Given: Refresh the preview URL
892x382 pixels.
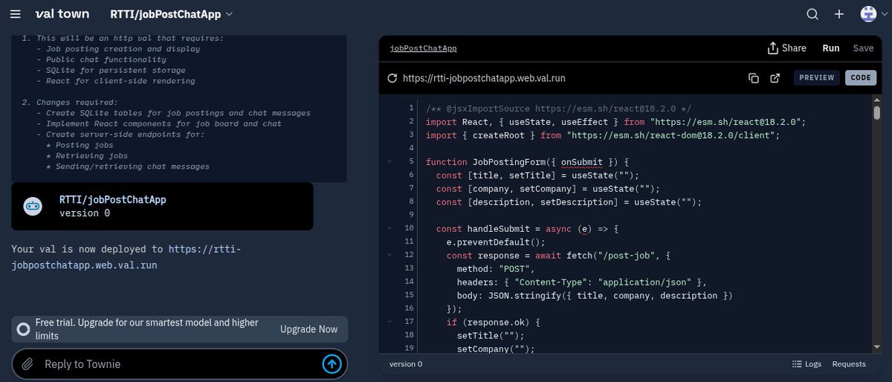Looking at the screenshot, I should (392, 78).
